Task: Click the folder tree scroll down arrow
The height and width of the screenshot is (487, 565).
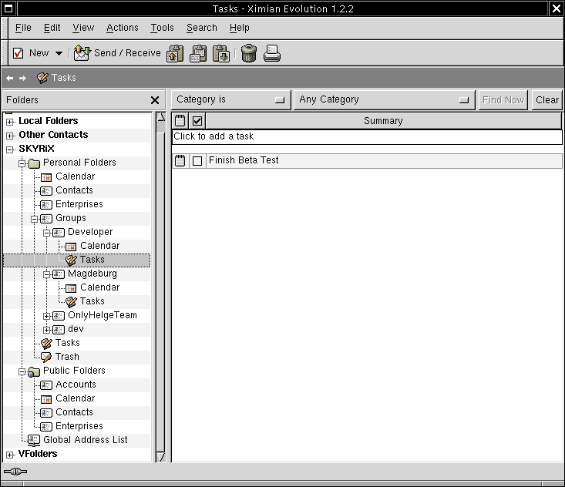Action: [160, 458]
